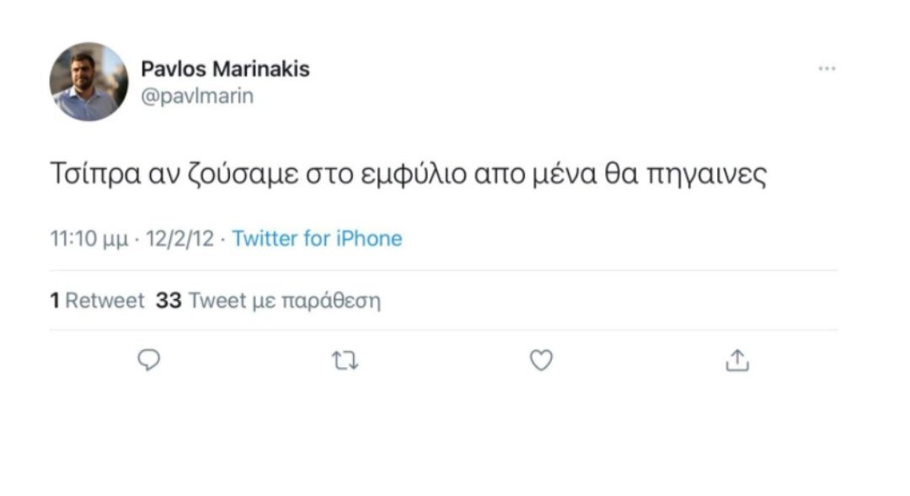Select the bold number 1 retweet count

pyautogui.click(x=55, y=301)
